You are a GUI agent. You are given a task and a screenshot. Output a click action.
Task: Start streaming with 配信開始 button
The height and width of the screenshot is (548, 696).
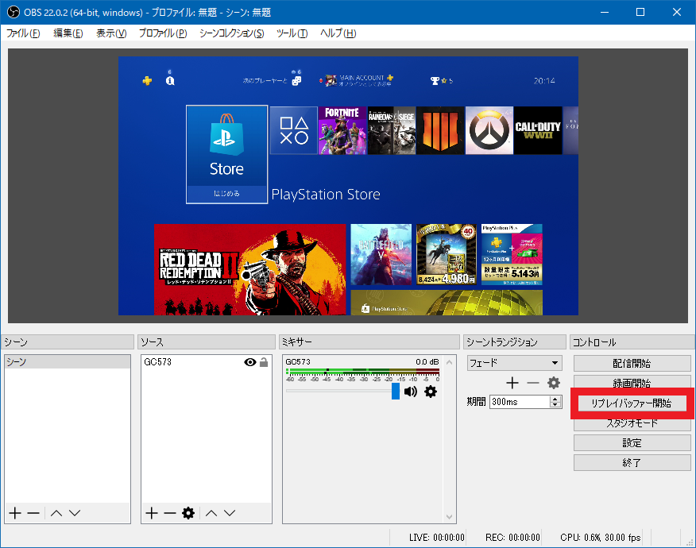pos(632,364)
